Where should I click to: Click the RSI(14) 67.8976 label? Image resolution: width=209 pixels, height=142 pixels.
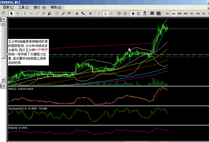coord(18,128)
